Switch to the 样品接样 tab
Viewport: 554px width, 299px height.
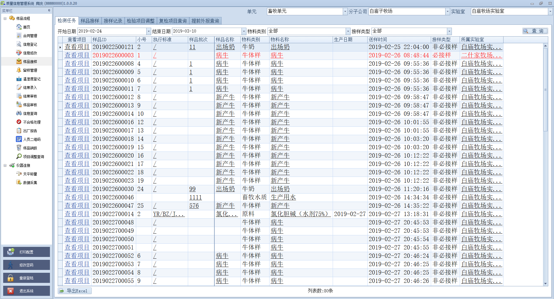click(90, 21)
